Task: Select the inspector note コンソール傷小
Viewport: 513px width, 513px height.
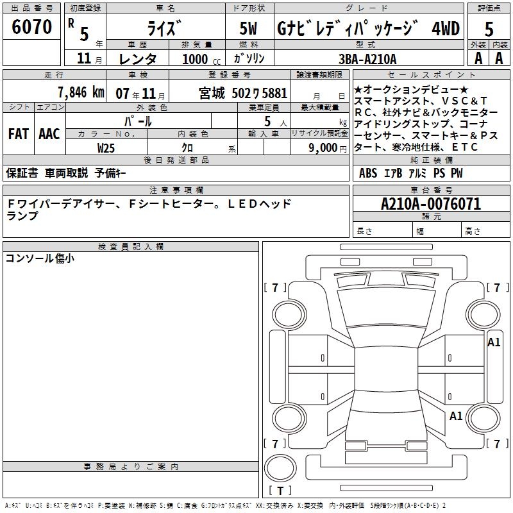Action: coord(40,258)
